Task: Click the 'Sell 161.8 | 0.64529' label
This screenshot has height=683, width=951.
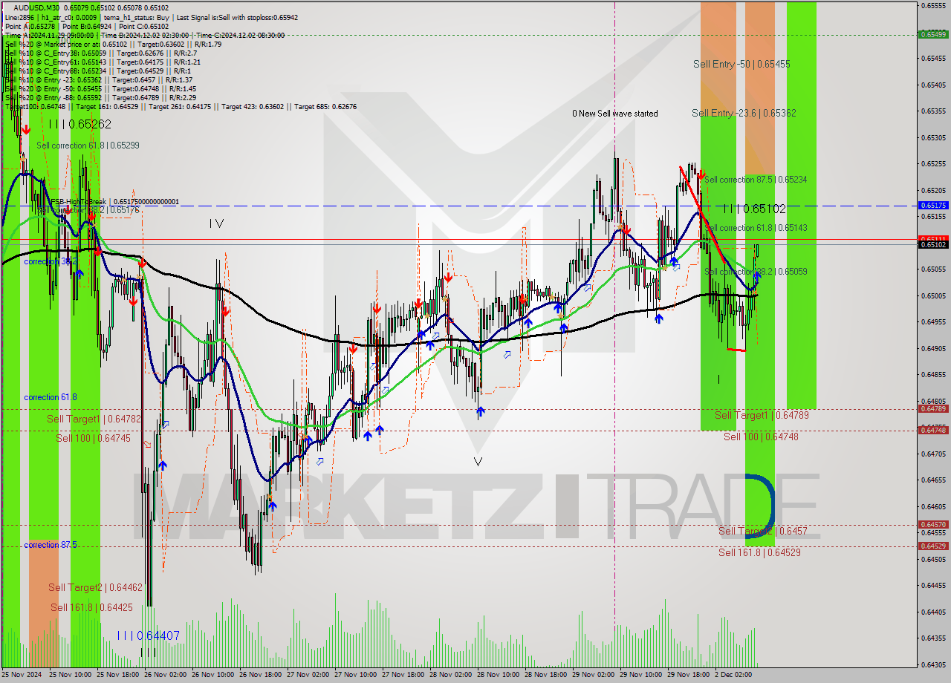Action: 759,552
